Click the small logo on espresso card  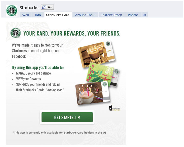coord(108,44)
